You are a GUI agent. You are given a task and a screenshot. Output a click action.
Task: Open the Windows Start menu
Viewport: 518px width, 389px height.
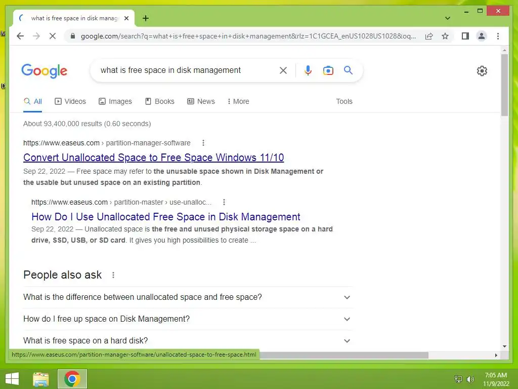pos(12,379)
